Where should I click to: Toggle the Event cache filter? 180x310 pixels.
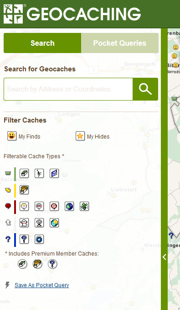pos(24,206)
